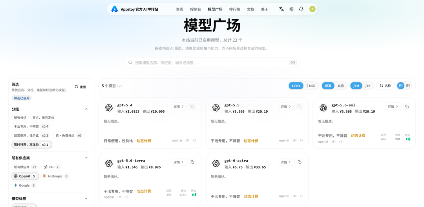Click the OpenAI logo on gpt-5.4 card

pos(109,108)
